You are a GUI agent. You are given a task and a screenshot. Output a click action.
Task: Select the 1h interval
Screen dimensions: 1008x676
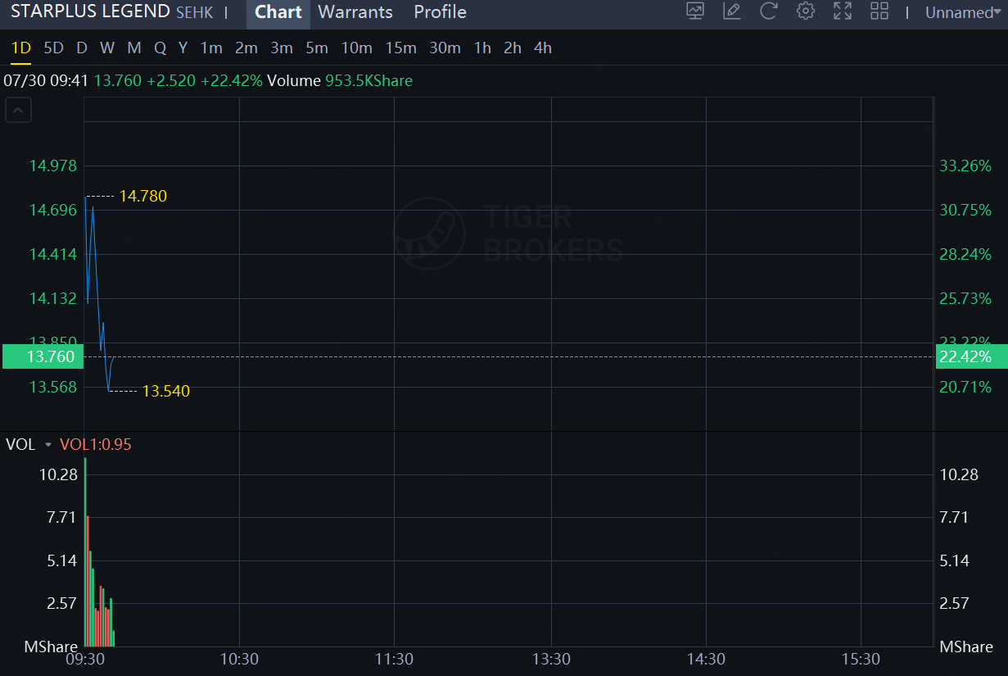coord(482,48)
